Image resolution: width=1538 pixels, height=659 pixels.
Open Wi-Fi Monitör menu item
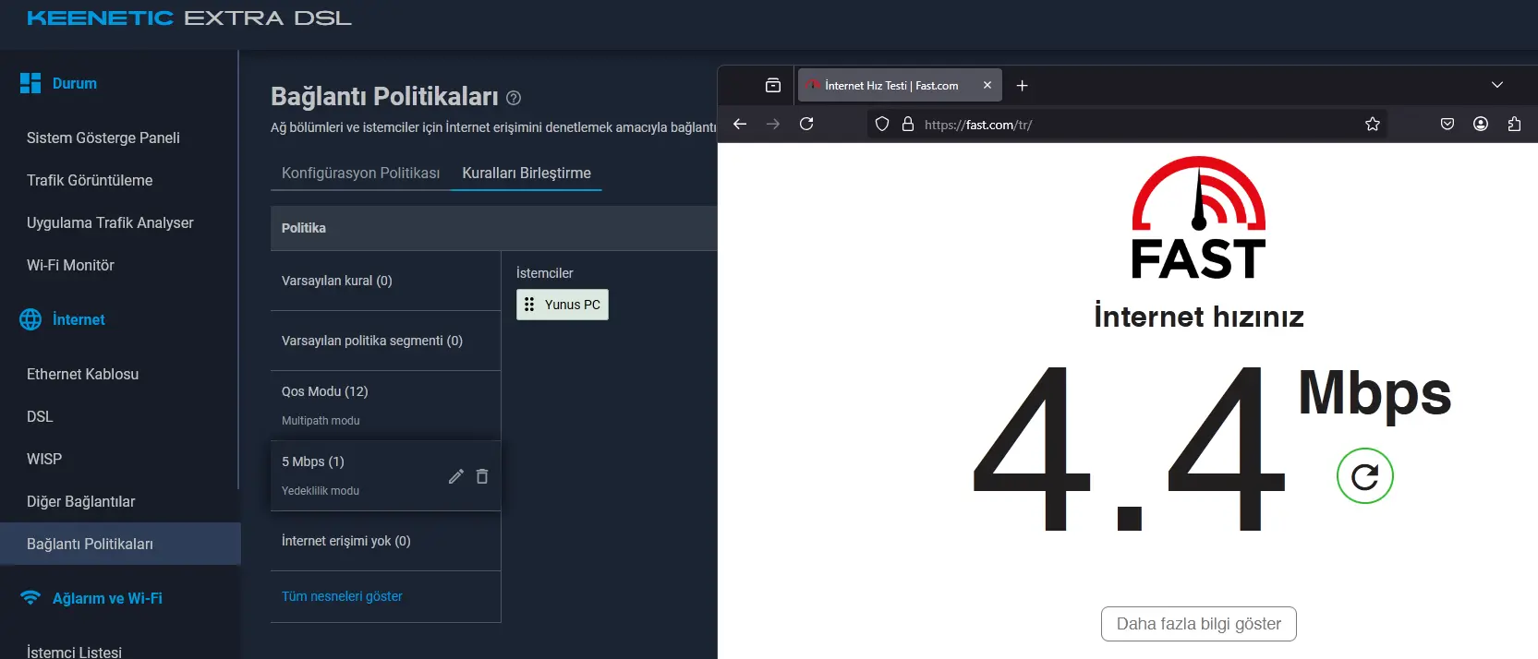click(x=70, y=265)
